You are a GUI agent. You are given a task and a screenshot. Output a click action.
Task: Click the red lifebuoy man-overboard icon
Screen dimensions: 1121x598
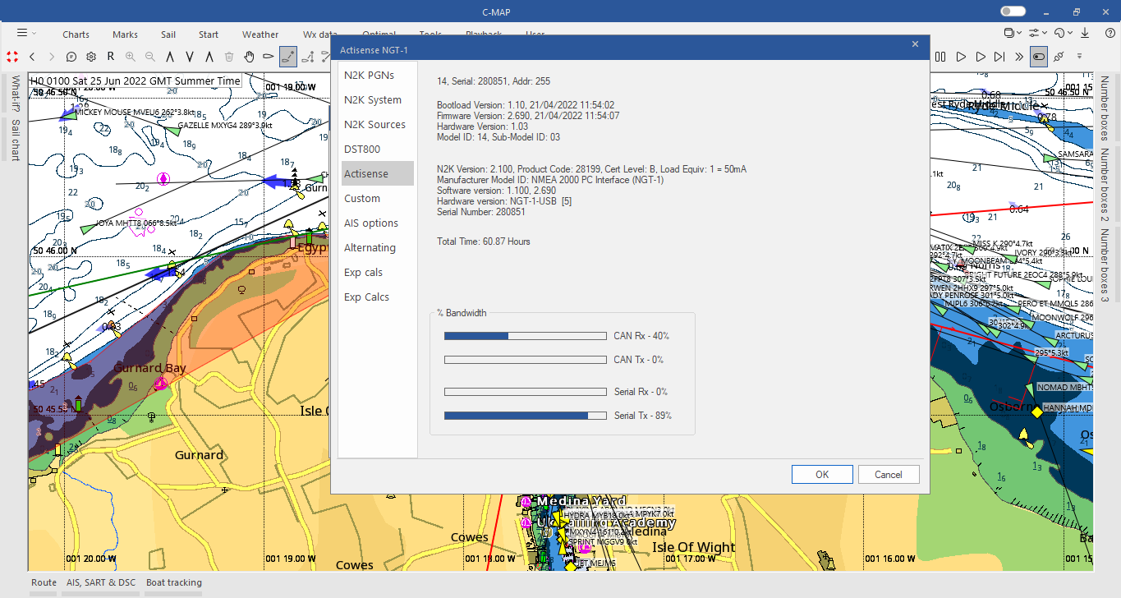[x=12, y=57]
